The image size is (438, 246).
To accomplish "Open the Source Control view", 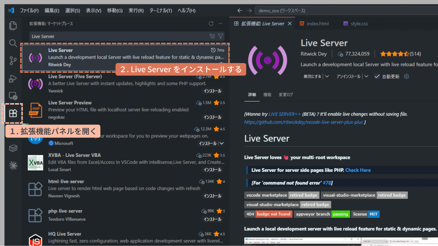I will tap(13, 61).
